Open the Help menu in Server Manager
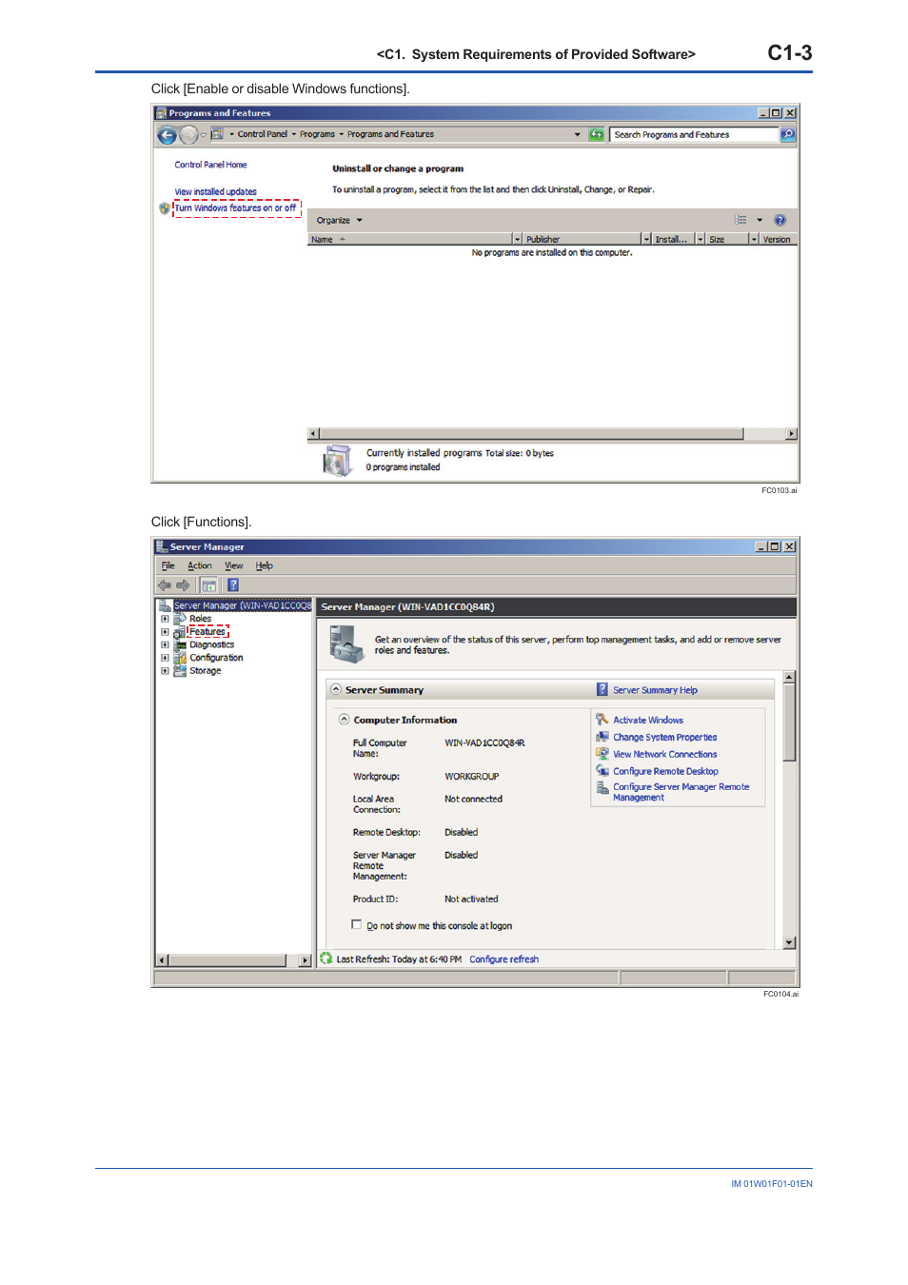908x1285 pixels. point(265,565)
